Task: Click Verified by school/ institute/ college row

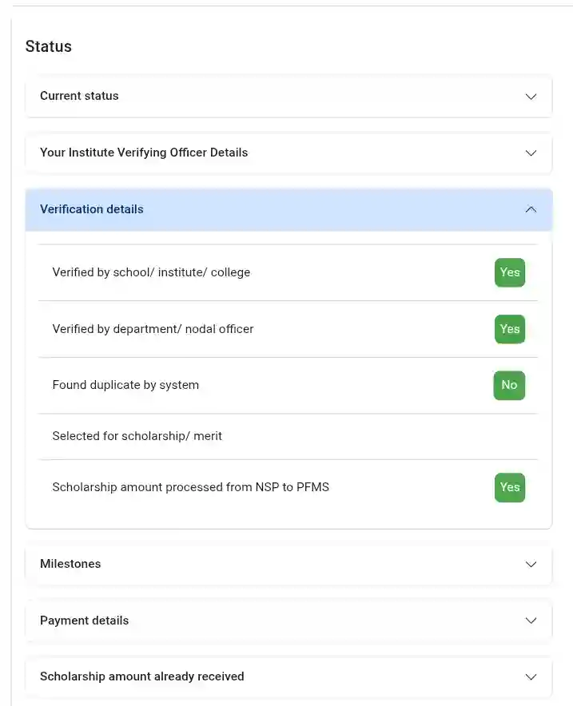Action: [x=151, y=272]
